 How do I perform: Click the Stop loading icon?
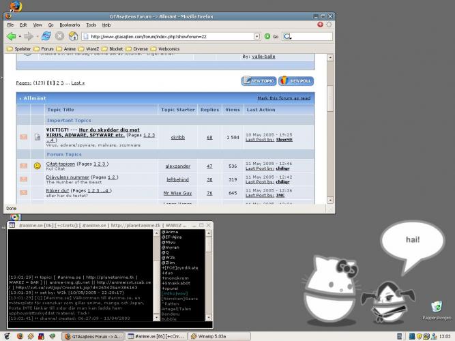59,36
